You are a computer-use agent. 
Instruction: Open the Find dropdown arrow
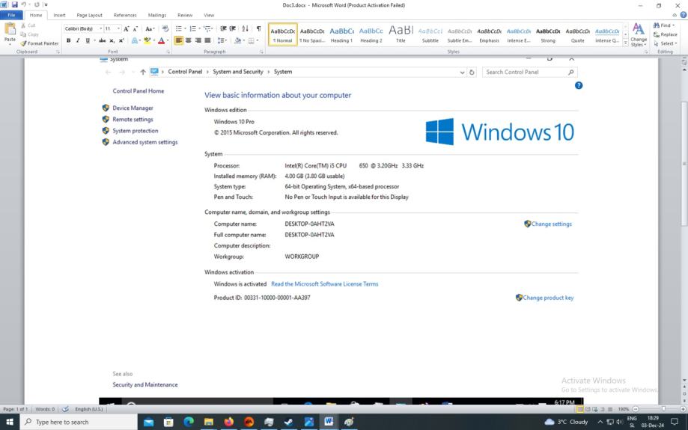(674, 25)
